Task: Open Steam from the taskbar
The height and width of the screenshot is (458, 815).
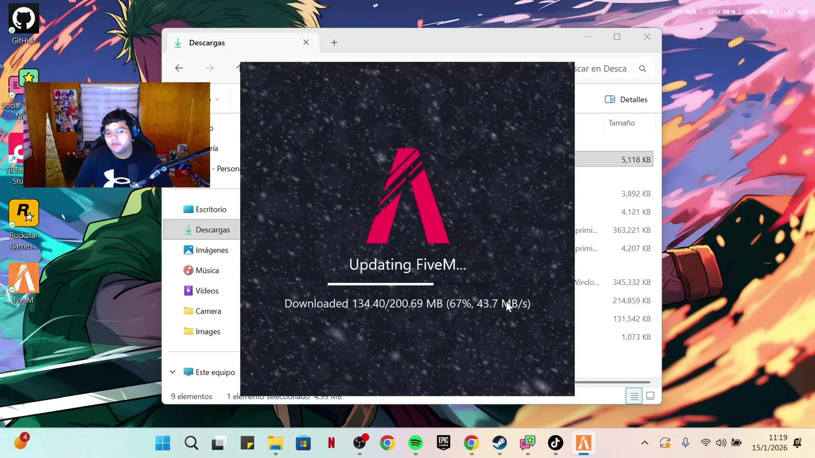Action: click(x=499, y=443)
